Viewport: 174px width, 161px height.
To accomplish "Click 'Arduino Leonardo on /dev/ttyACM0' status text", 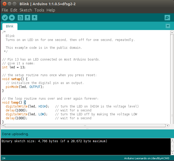I will 147,158.
